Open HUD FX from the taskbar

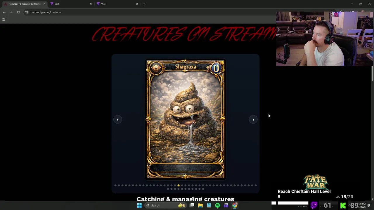pos(226,205)
